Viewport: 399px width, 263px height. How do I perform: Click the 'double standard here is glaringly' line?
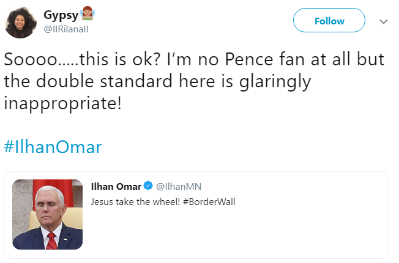[157, 81]
